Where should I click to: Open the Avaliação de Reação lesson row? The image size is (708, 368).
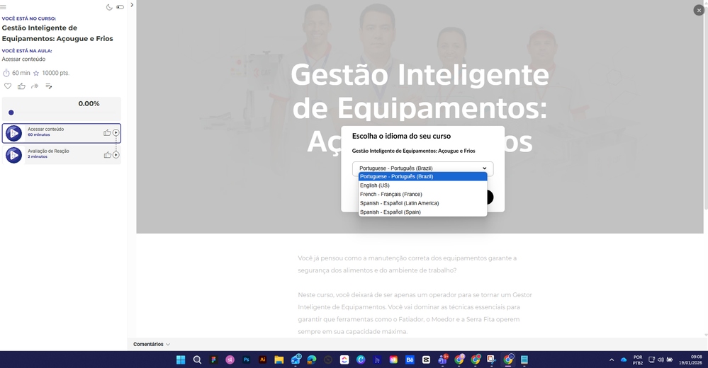(62, 155)
